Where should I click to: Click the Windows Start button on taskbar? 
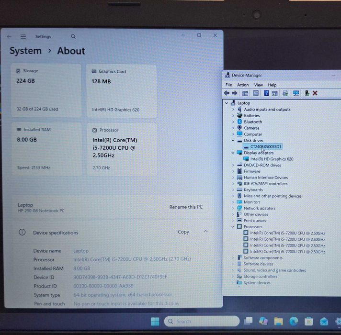tap(155, 322)
